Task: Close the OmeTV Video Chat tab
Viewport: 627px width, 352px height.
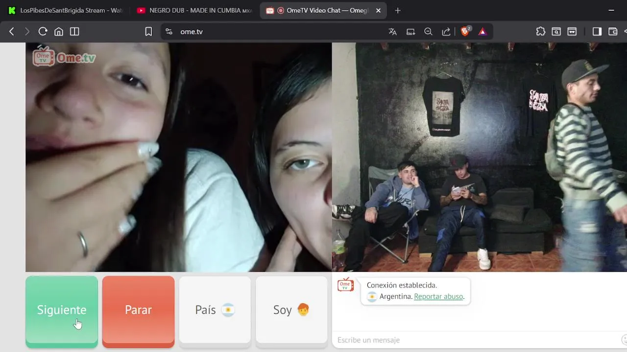Action: [378, 10]
